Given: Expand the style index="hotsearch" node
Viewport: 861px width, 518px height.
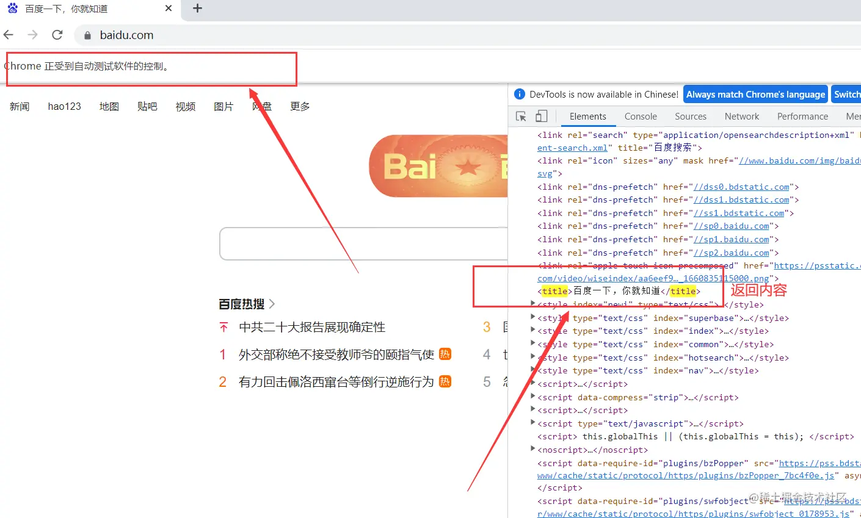Looking at the screenshot, I should [533, 357].
